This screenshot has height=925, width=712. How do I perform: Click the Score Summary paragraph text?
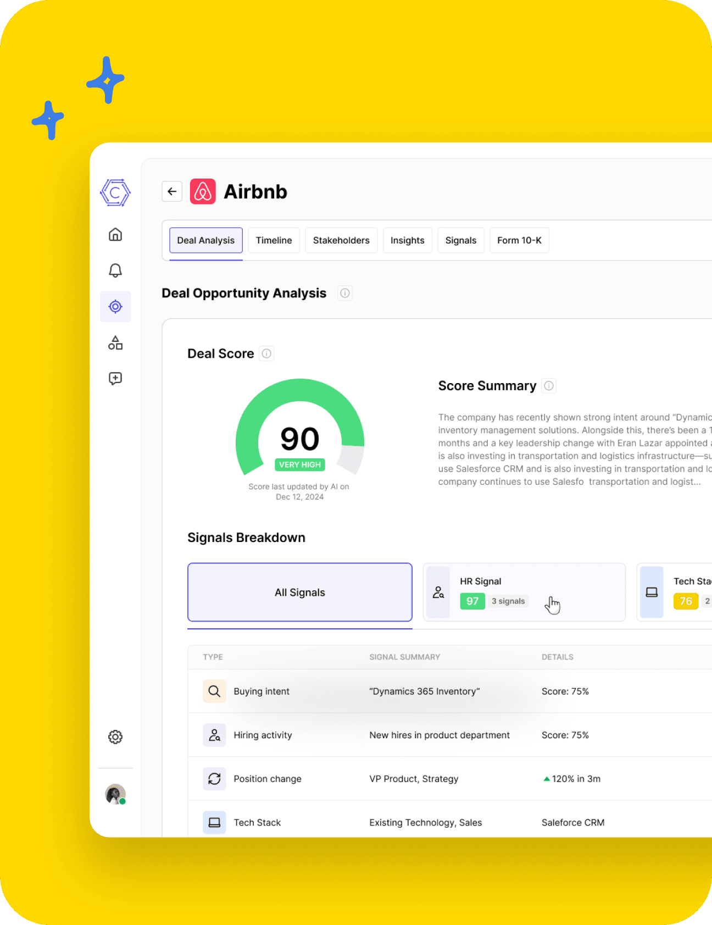(575, 450)
